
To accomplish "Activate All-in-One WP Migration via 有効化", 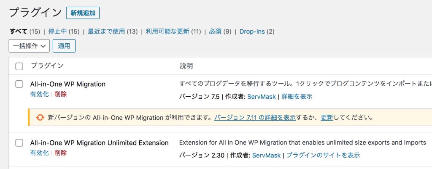I will pos(39,94).
